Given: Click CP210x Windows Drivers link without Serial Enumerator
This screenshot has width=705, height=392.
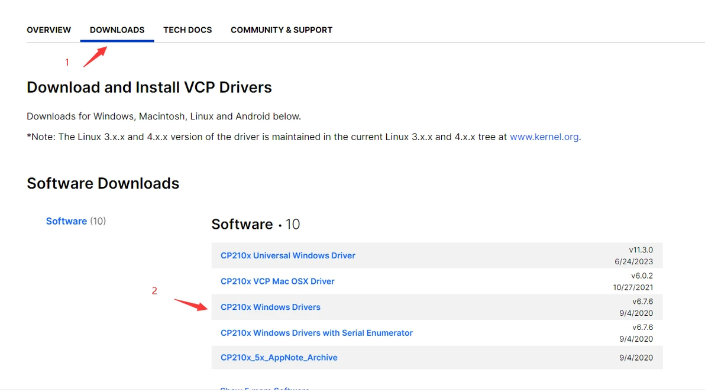Looking at the screenshot, I should (x=270, y=307).
